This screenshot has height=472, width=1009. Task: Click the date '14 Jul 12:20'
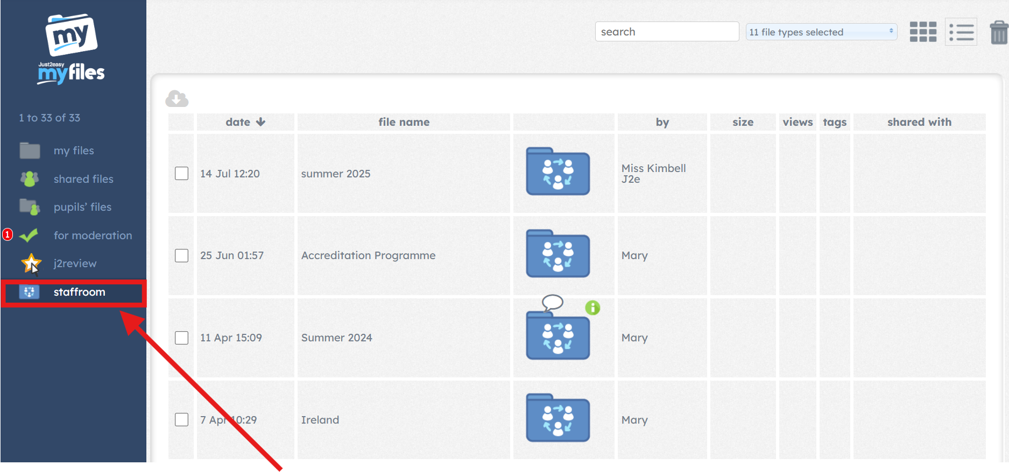pyautogui.click(x=230, y=174)
